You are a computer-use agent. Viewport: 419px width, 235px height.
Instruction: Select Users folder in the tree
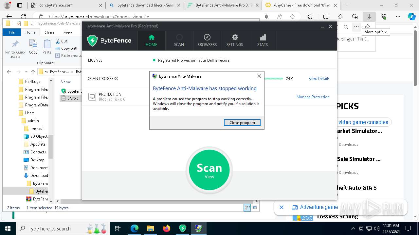[27, 113]
